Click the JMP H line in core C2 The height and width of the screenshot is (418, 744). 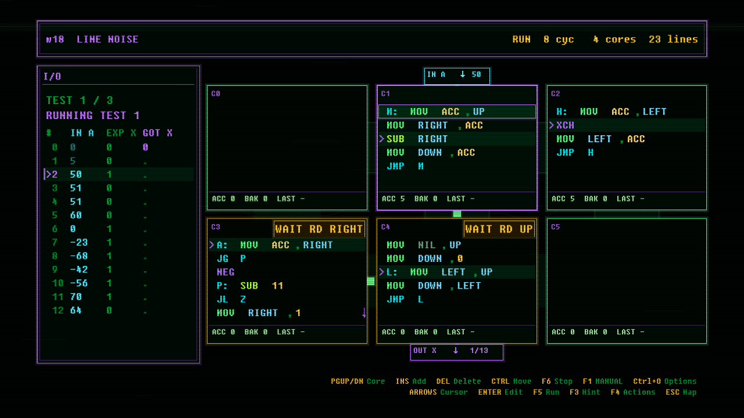click(x=627, y=152)
